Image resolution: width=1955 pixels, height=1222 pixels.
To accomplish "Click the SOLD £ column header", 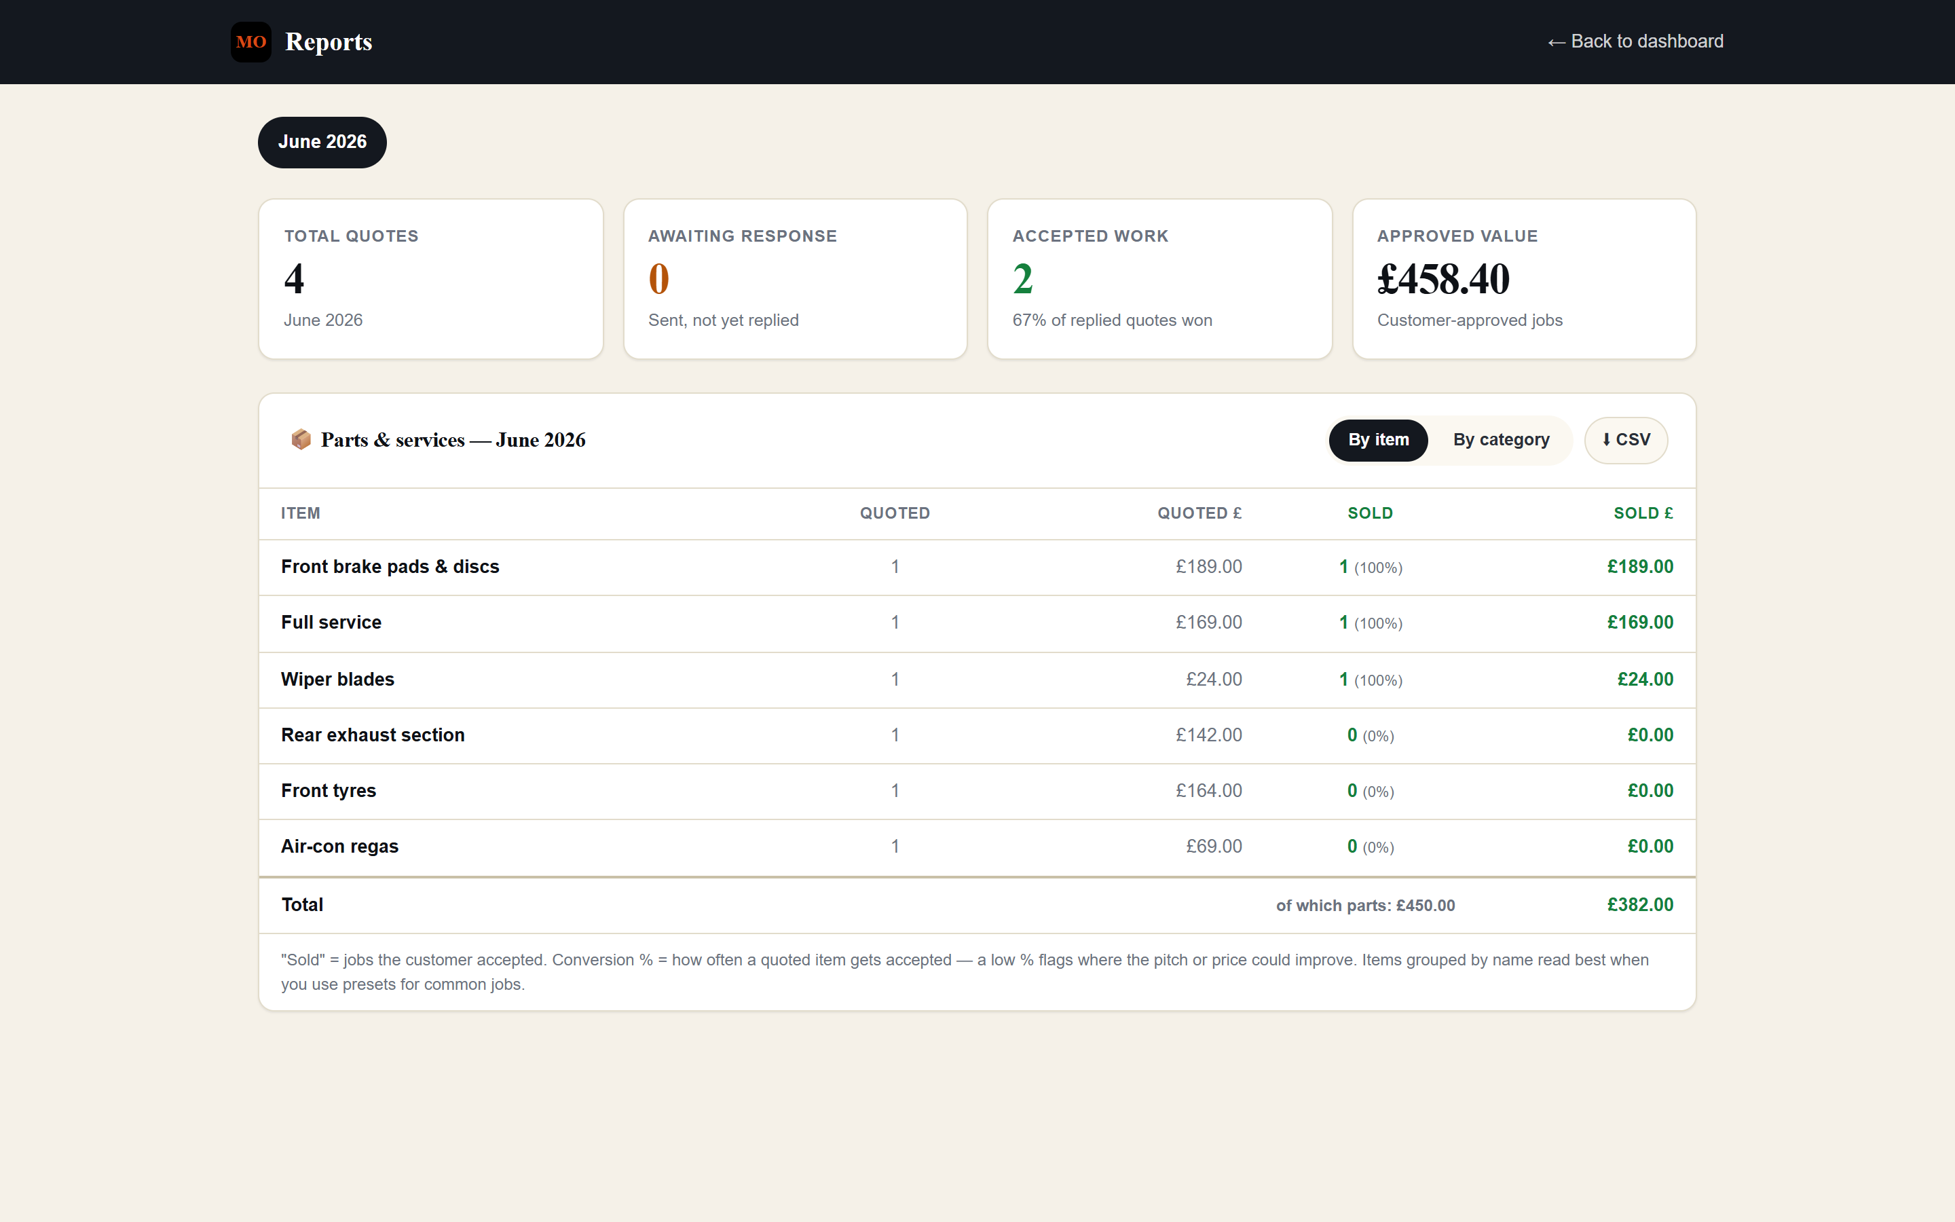I will pyautogui.click(x=1643, y=513).
